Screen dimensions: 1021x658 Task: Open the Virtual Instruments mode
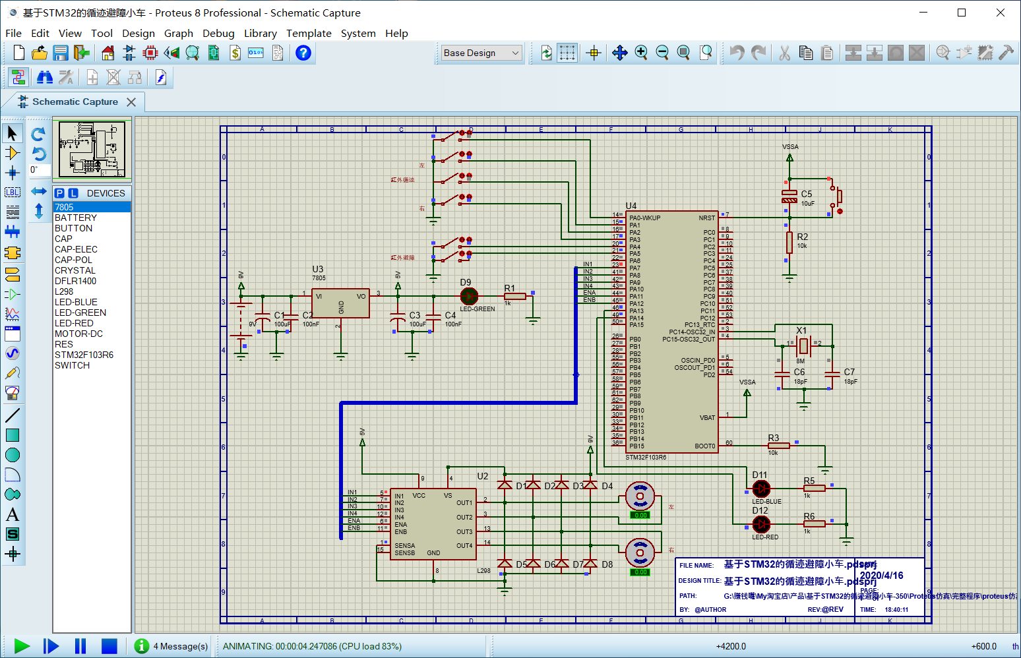(x=12, y=393)
